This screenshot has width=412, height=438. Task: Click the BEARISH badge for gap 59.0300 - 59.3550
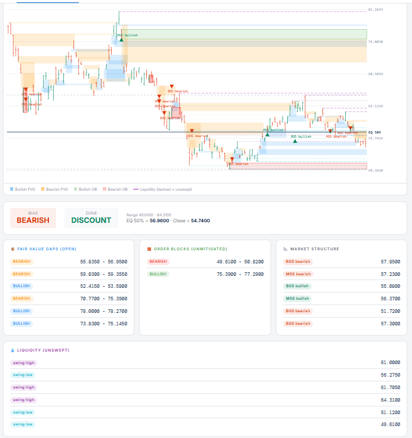21,274
